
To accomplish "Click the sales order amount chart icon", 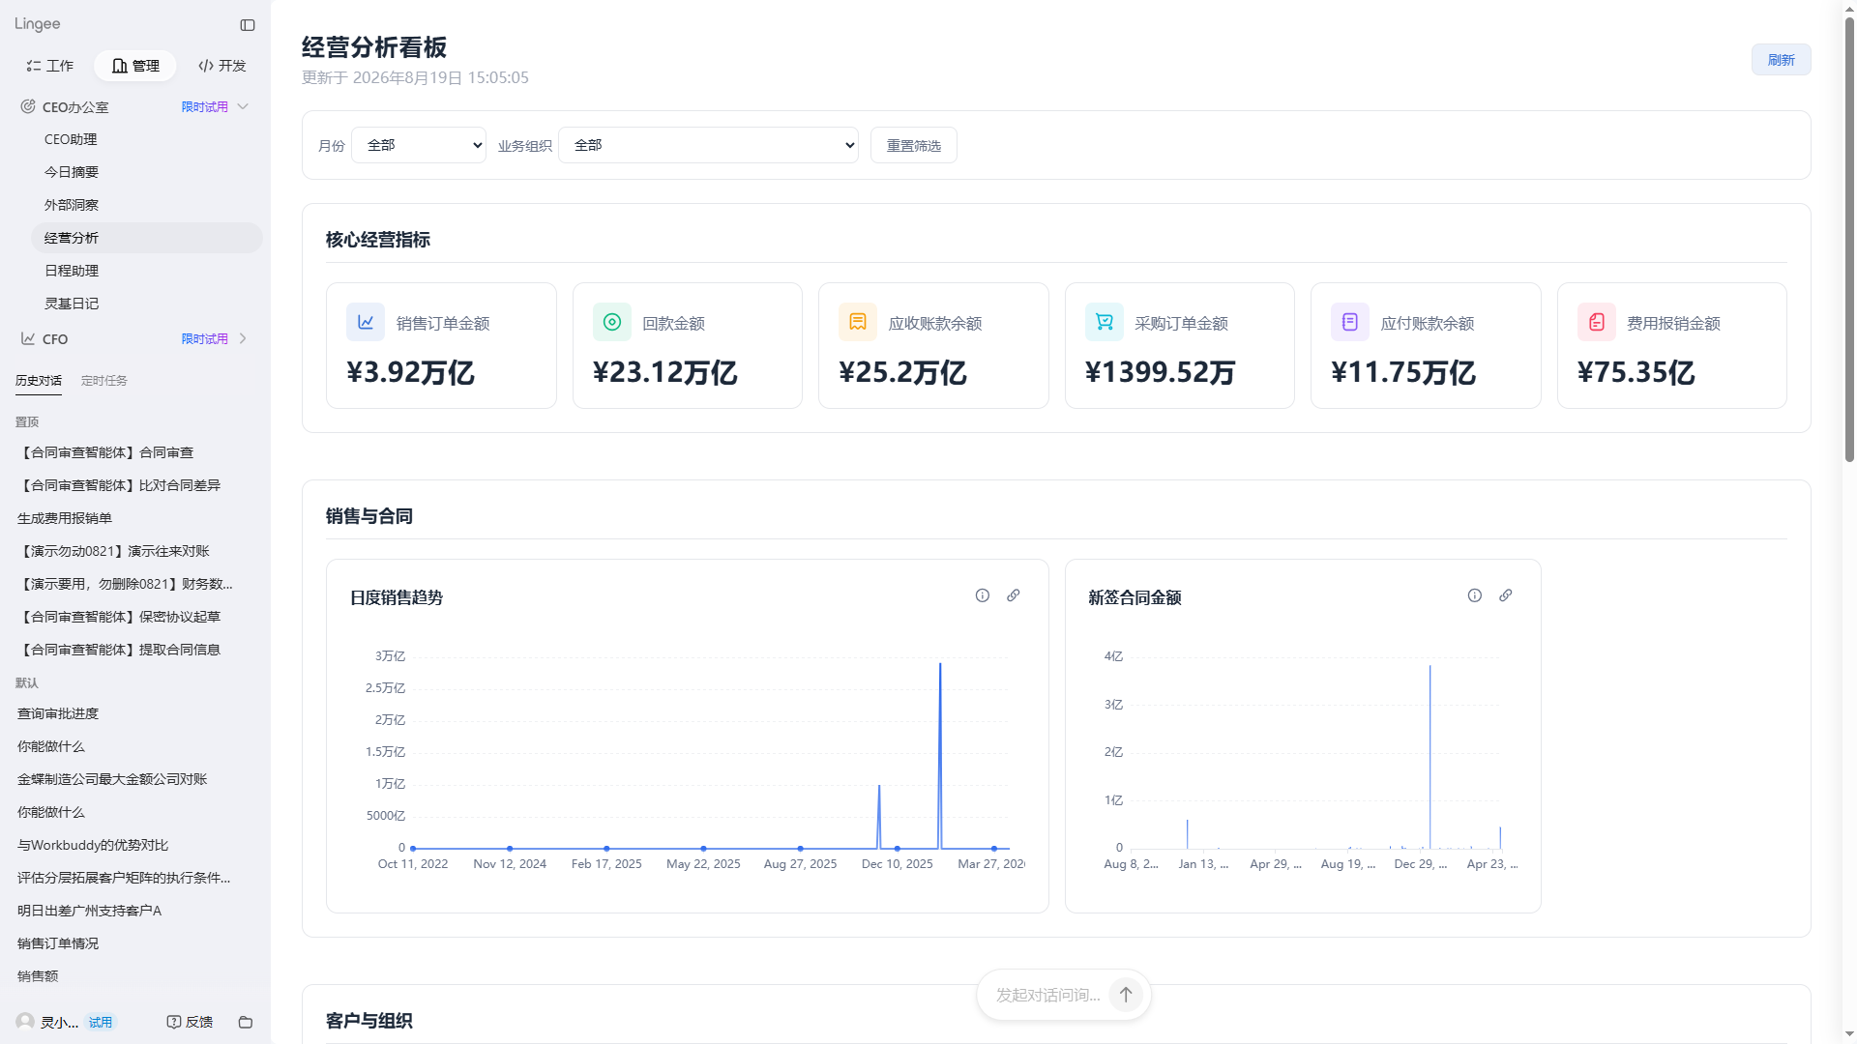I will coord(366,322).
